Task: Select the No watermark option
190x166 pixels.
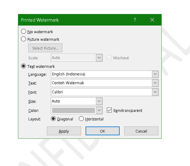Action: pyautogui.click(x=23, y=31)
